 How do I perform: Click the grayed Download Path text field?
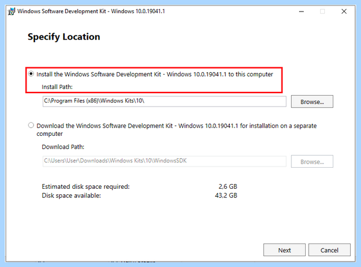164,161
